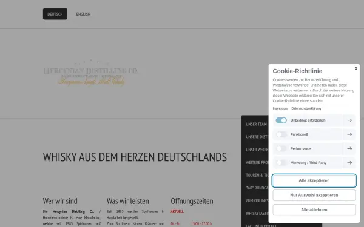Open the UNSER TEAM menu item
The image size is (364, 227).
(256, 124)
